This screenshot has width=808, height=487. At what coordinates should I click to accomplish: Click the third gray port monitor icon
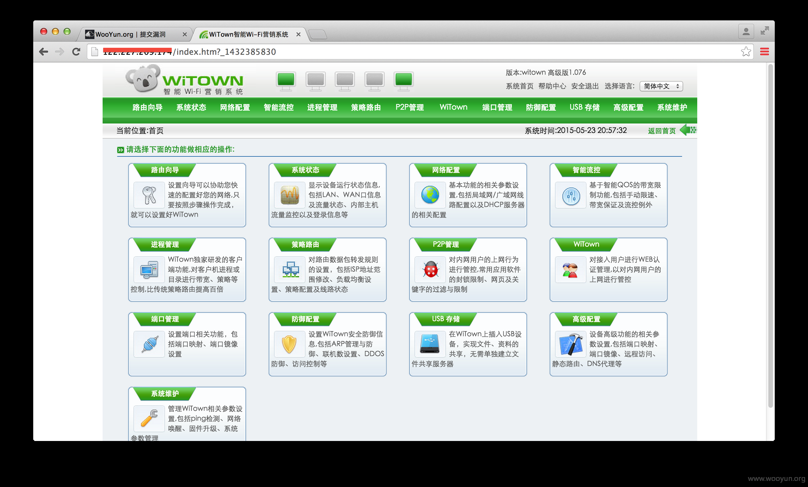pos(345,81)
